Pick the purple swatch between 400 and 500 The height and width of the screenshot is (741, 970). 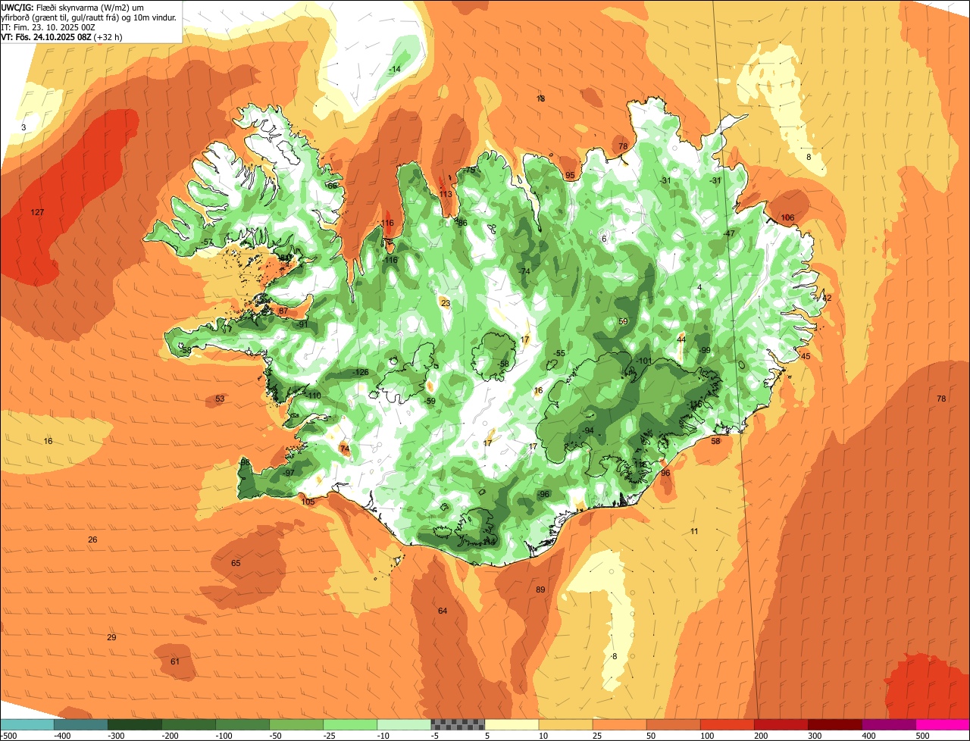tap(887, 724)
